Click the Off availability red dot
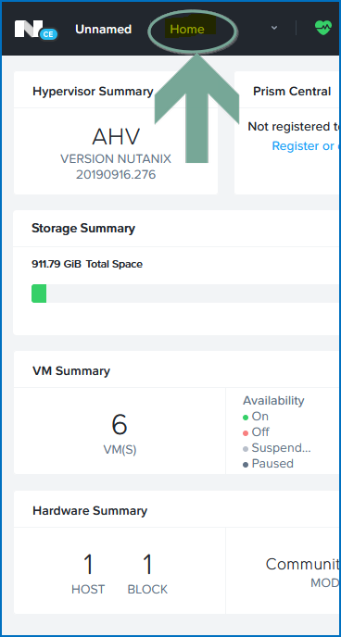 [246, 433]
